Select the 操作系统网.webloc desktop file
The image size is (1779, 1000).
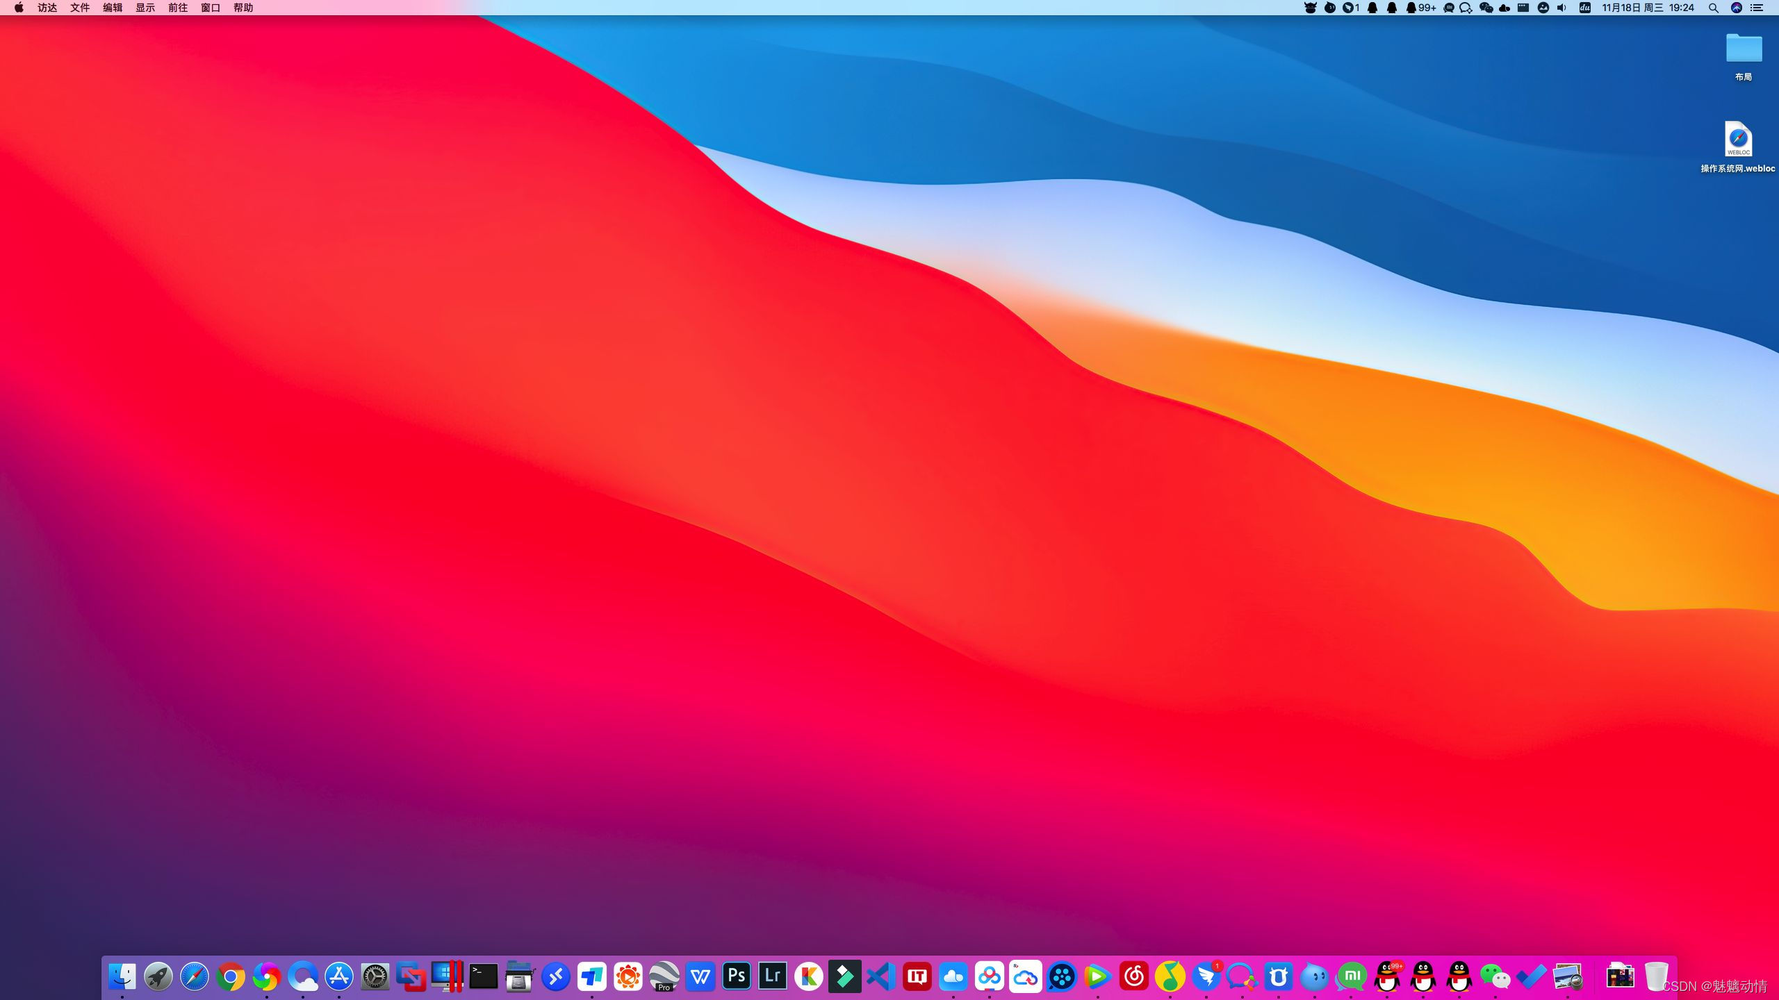pyautogui.click(x=1738, y=140)
